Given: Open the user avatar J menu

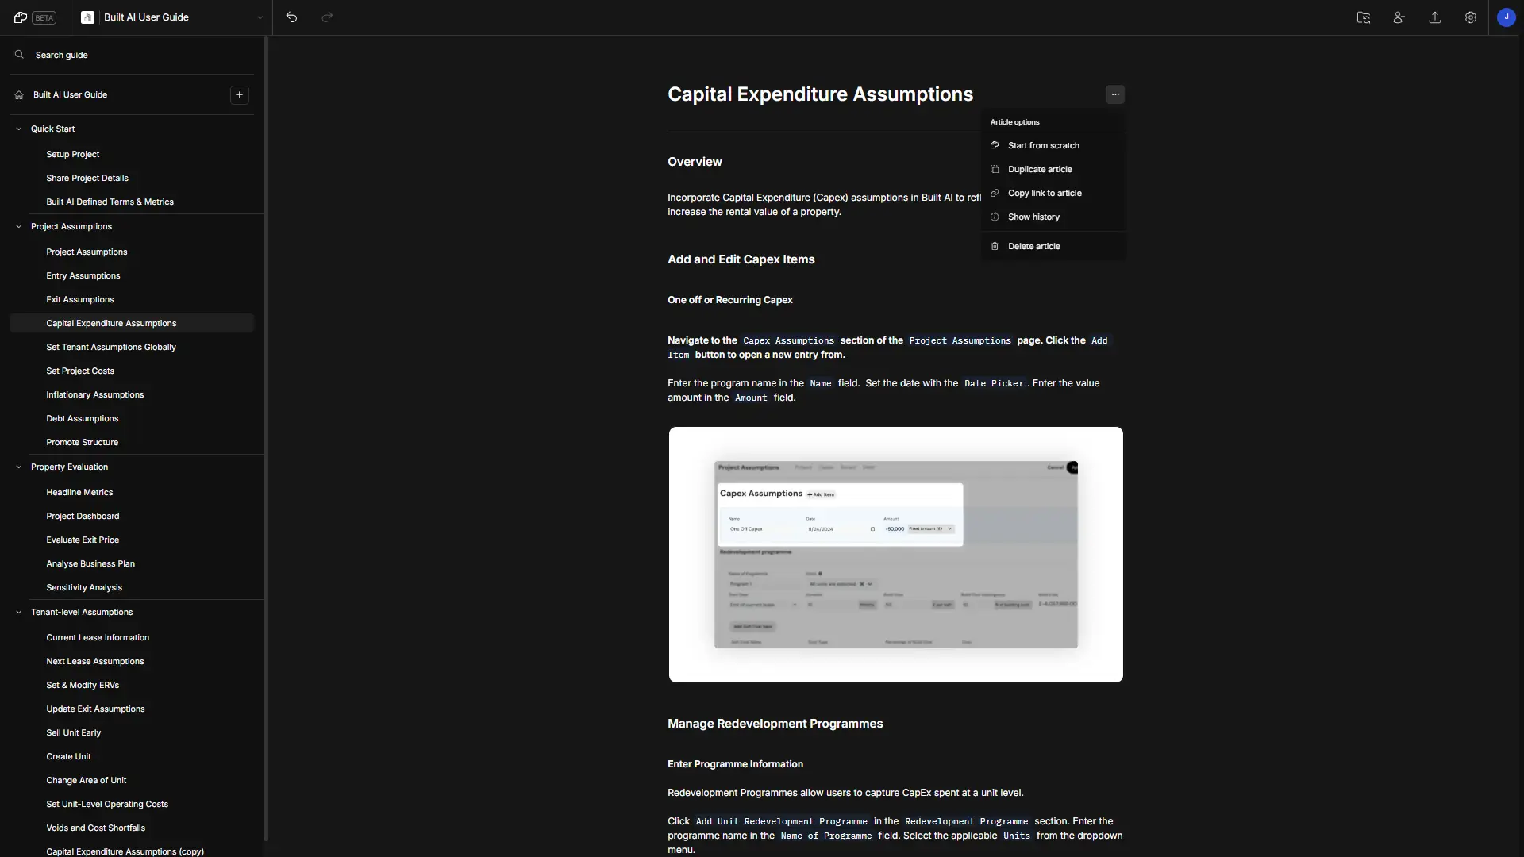Looking at the screenshot, I should pos(1507,17).
